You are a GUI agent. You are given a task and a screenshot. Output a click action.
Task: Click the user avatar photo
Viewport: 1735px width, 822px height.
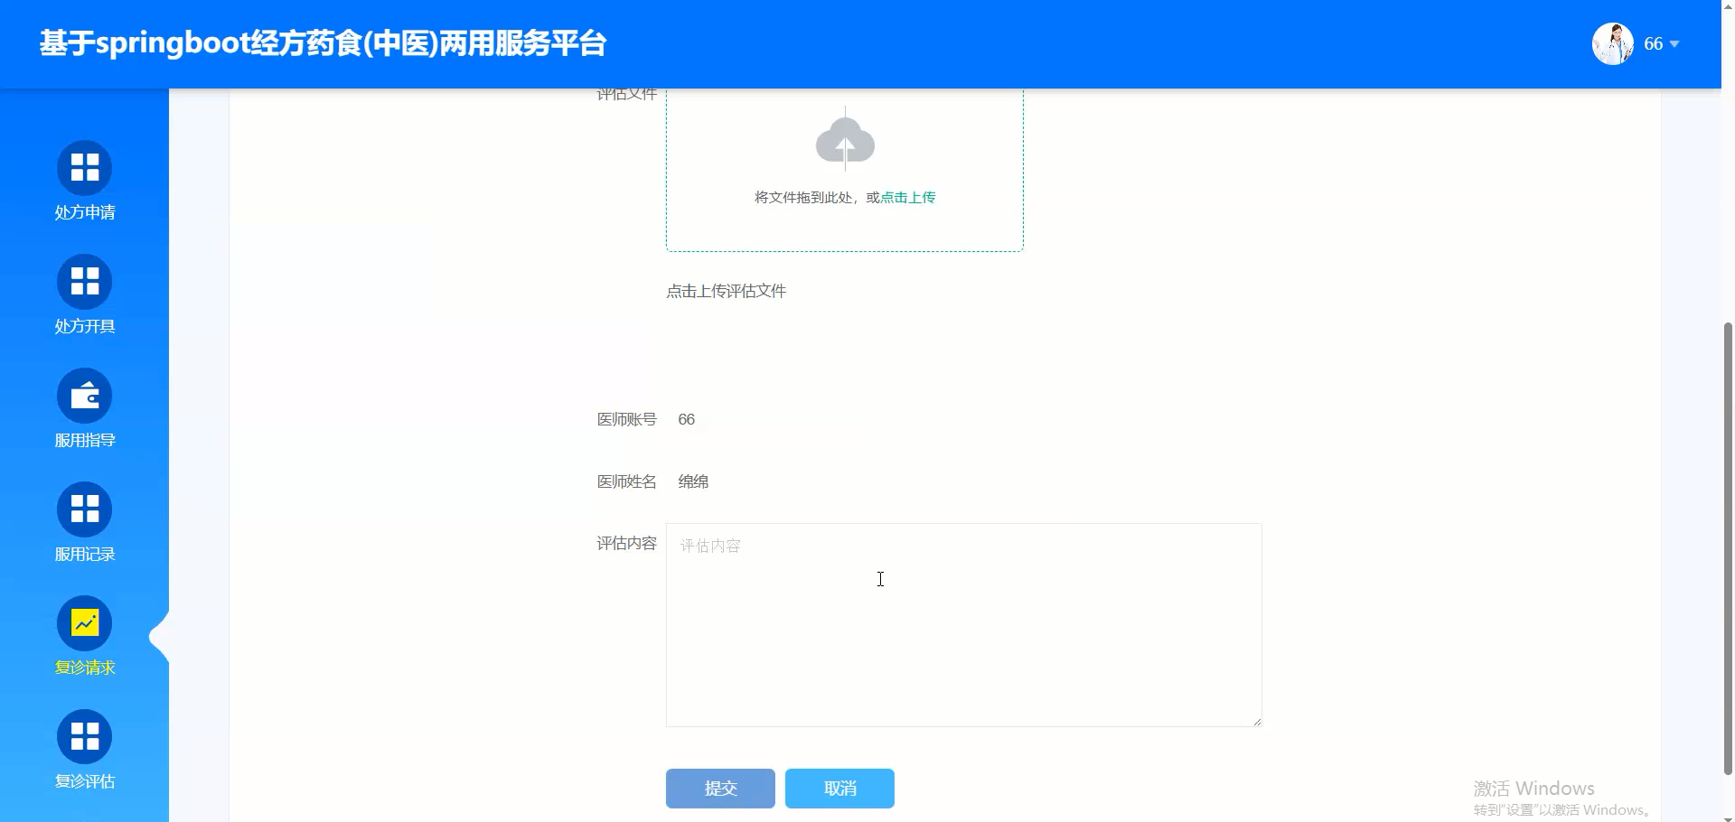[x=1612, y=42]
